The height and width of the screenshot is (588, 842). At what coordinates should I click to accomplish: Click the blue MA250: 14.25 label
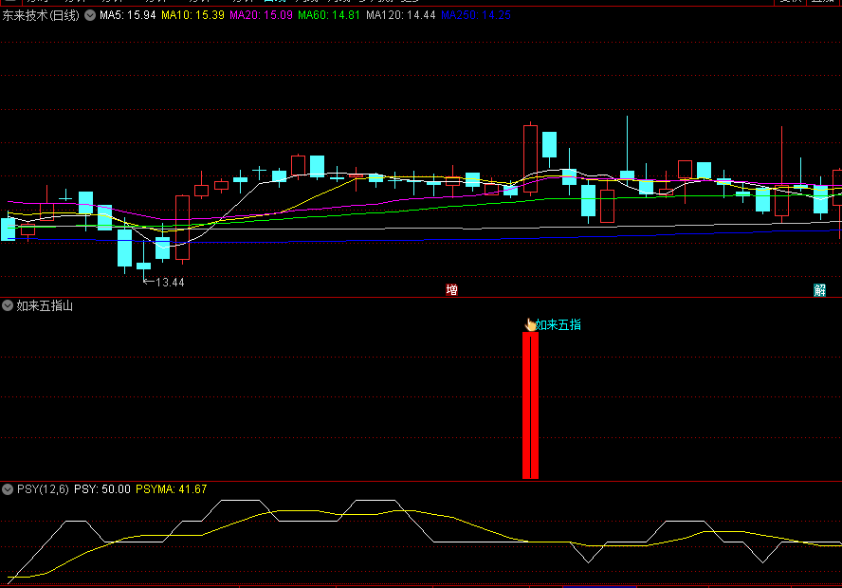tap(476, 15)
